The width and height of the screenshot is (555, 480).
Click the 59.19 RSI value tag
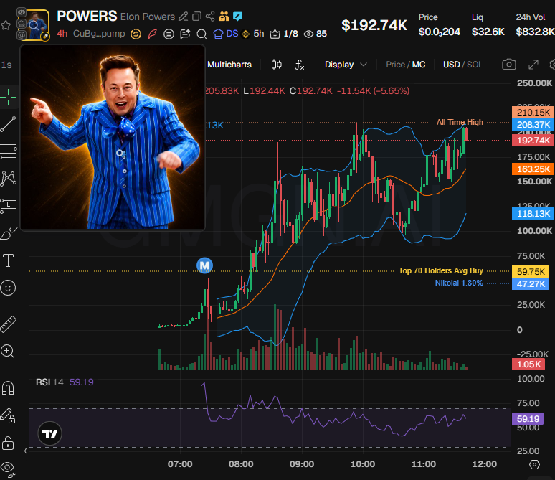(528, 419)
